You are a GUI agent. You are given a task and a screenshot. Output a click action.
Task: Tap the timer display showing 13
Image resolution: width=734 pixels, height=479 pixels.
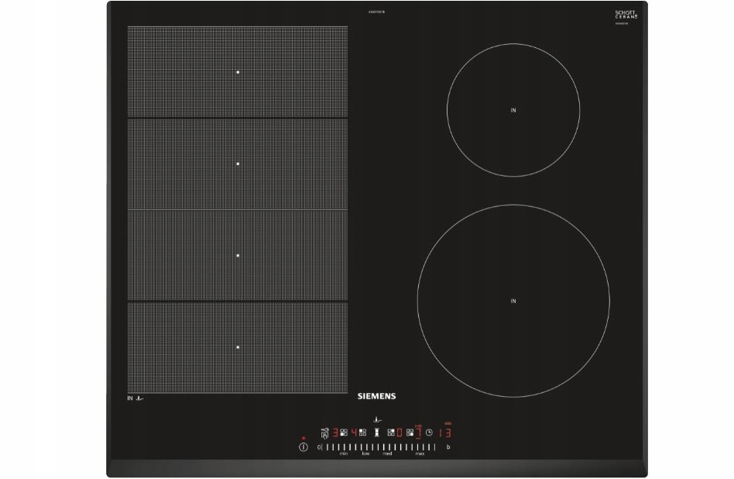click(x=445, y=432)
